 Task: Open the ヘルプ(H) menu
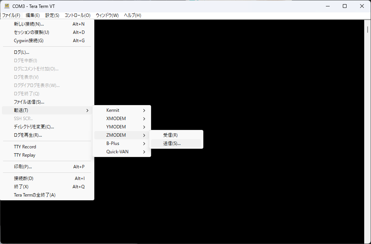[x=132, y=15]
